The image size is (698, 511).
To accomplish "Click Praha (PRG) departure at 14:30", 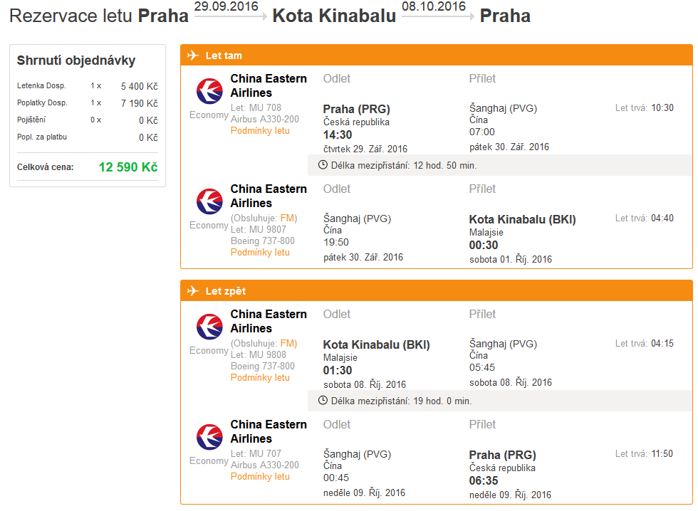I will (357, 109).
